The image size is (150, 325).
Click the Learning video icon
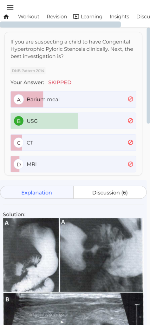[x=76, y=17]
